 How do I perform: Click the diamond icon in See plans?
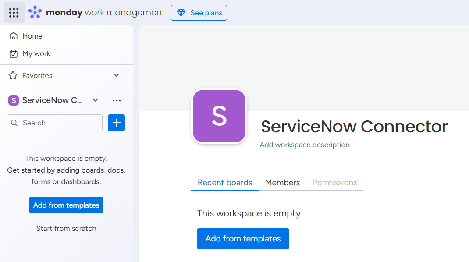[181, 13]
